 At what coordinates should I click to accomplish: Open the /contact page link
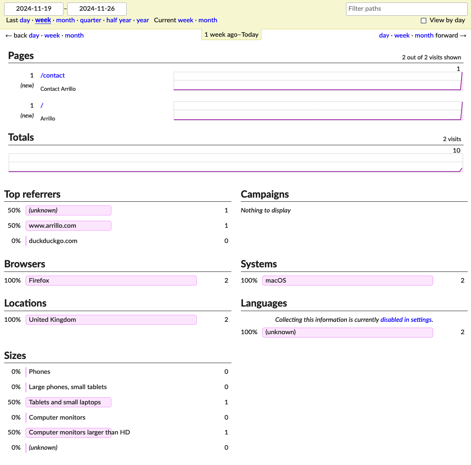(x=52, y=75)
